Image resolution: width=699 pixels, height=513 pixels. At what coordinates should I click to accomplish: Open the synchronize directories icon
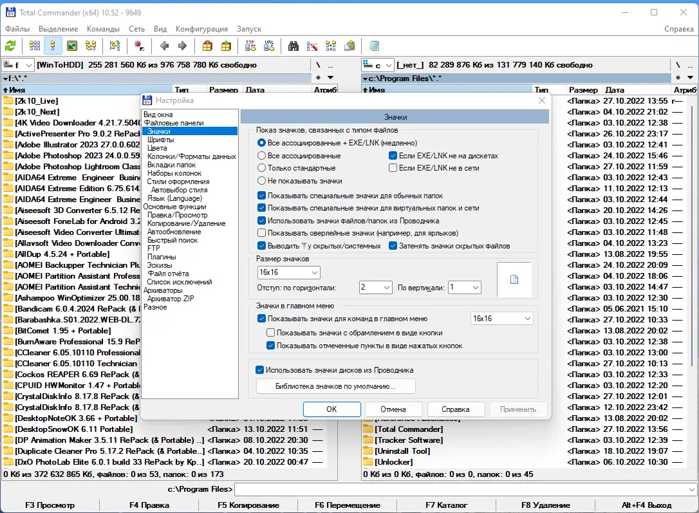pyautogui.click(x=331, y=46)
